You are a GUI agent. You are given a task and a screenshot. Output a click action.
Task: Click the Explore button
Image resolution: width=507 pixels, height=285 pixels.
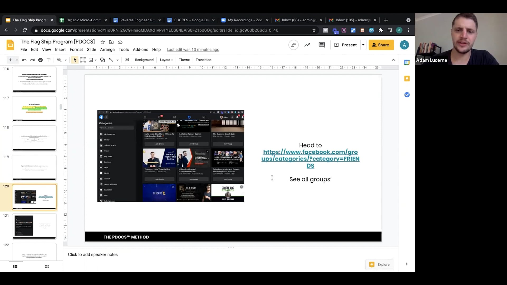point(380,264)
